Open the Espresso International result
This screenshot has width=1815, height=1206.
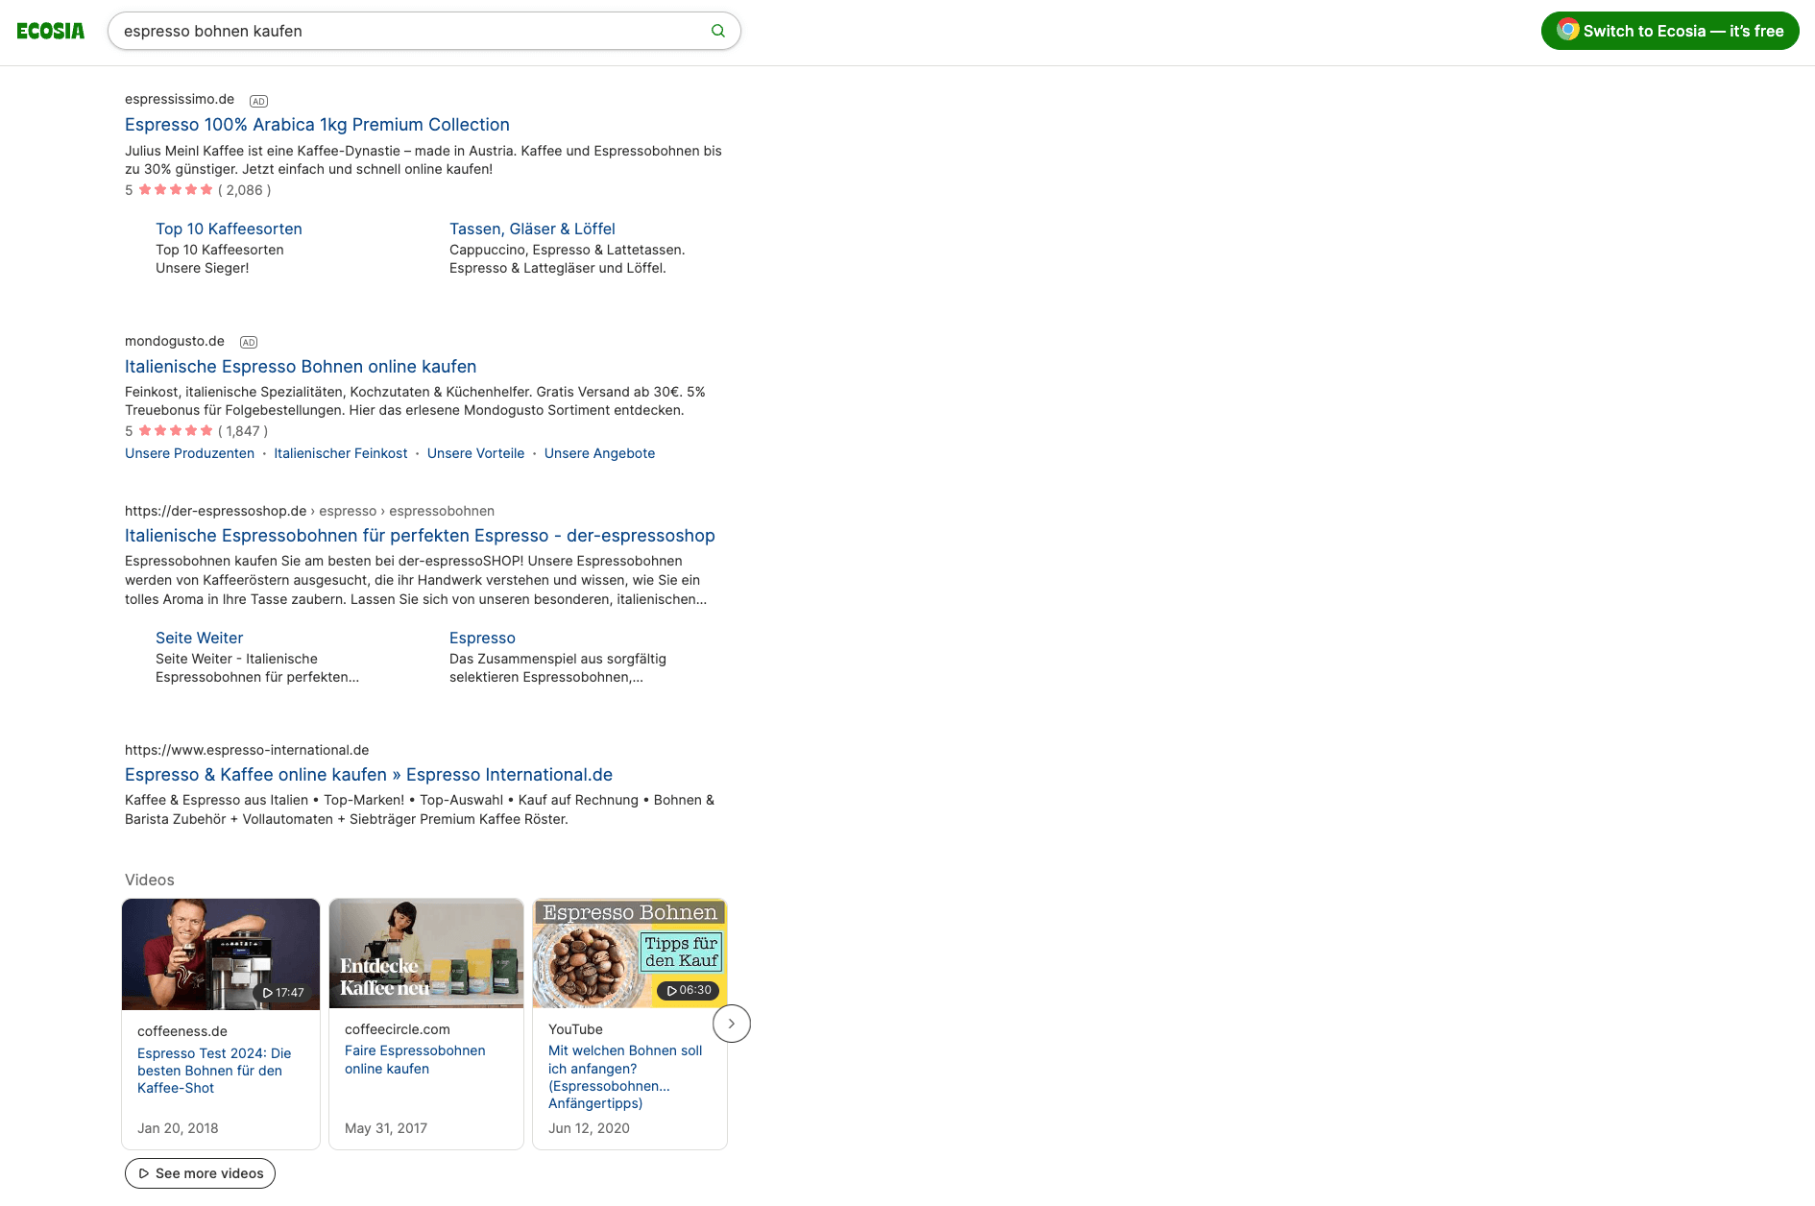369,774
